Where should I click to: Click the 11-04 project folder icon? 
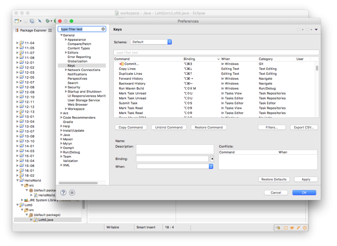tap(22, 43)
